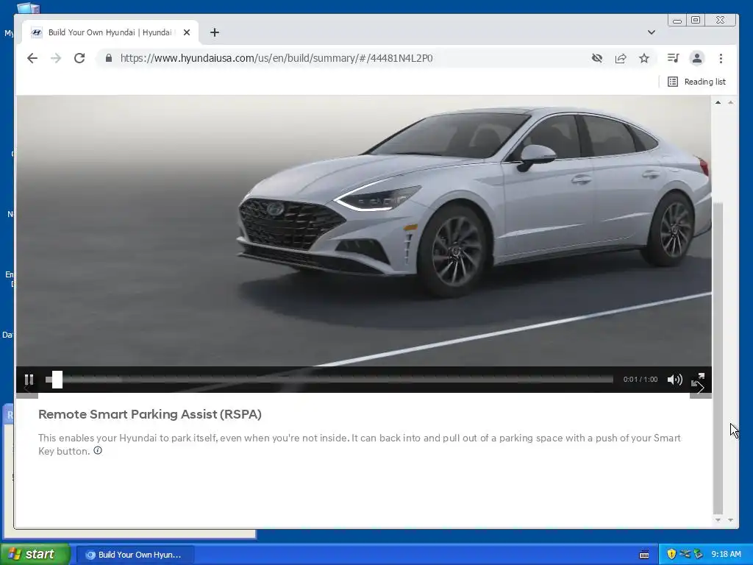Go back to the previous page
Viewport: 753px width, 565px height.
pos(32,58)
